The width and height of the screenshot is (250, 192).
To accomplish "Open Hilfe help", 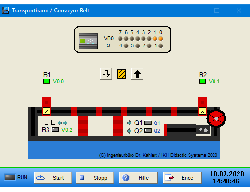I will tap(139, 178).
